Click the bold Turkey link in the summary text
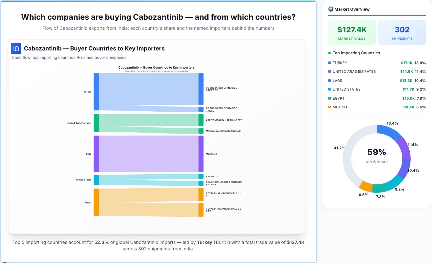432x263 pixels. click(x=205, y=242)
